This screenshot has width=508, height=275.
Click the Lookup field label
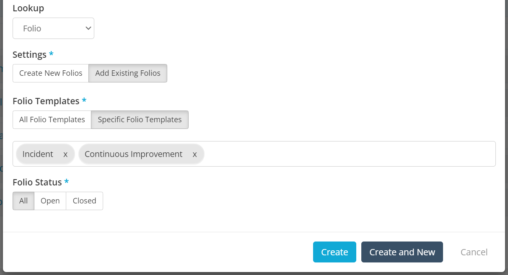tap(28, 8)
